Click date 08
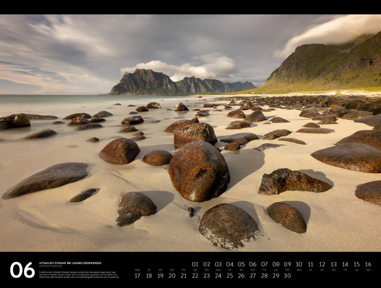The height and width of the screenshot is (288, 381). 276,264
